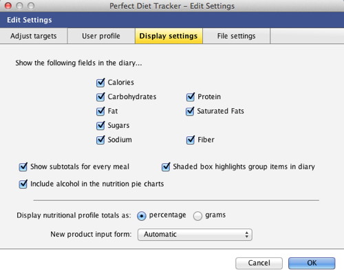
Task: Choose grams for nutritional profile totals
Action: click(197, 216)
